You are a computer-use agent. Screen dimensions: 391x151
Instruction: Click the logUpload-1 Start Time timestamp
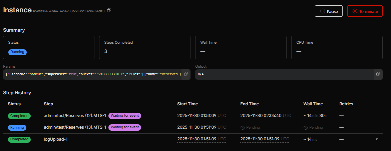click(202, 139)
